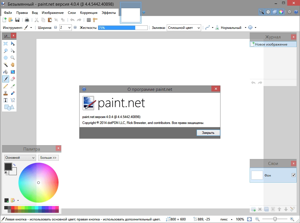Select the Pan hand tool

13,65
